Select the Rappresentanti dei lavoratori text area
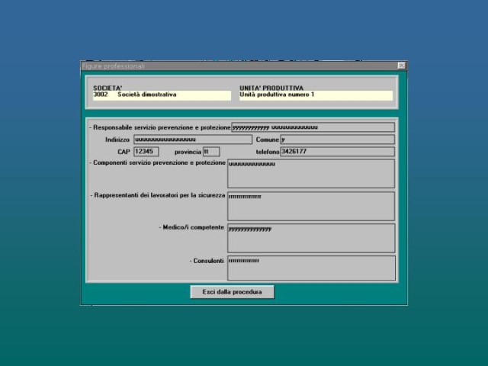This screenshot has height=366, width=488. tap(311, 206)
